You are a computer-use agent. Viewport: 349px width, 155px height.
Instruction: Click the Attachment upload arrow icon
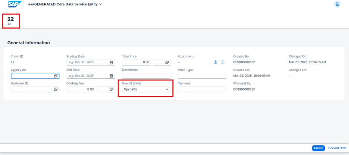(216, 62)
